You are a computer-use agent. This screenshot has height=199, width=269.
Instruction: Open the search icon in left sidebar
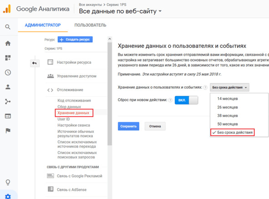coord(8,27)
